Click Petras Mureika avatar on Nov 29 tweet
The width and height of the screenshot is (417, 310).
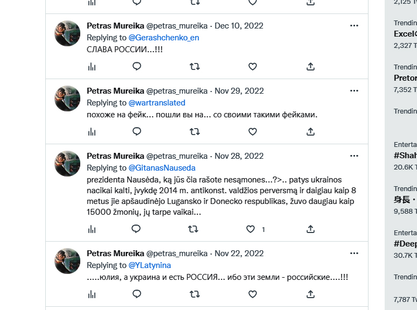click(x=67, y=98)
